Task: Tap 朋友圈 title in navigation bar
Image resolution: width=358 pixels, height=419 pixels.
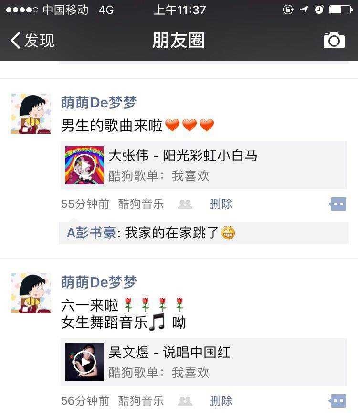Action: (x=179, y=40)
